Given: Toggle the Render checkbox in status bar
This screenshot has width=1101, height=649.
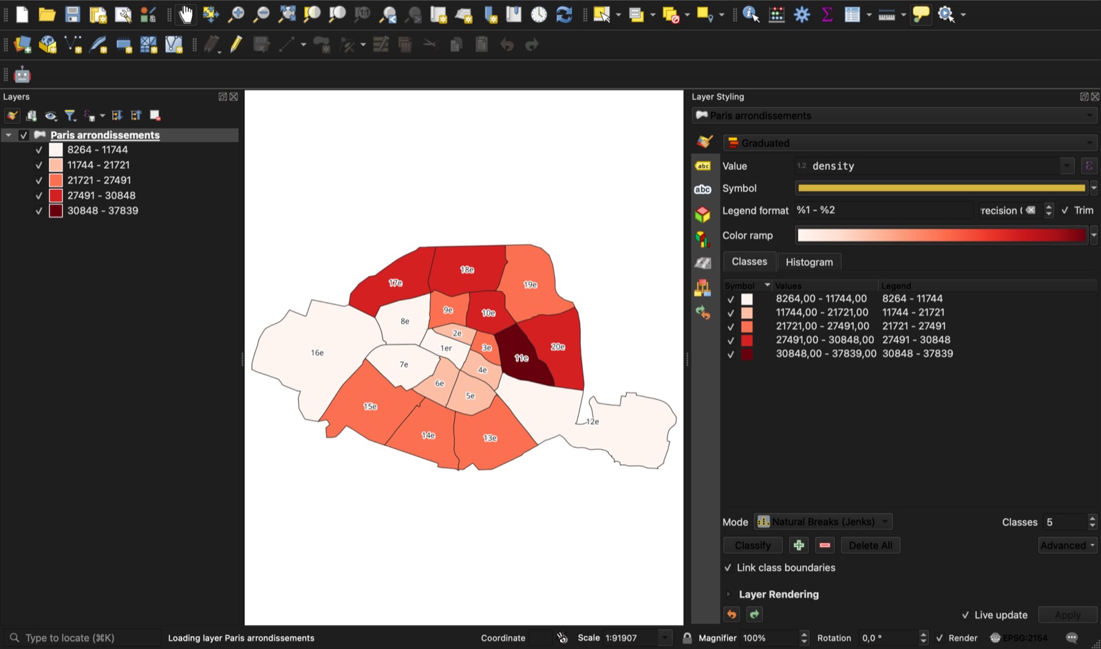Looking at the screenshot, I should pyautogui.click(x=939, y=638).
